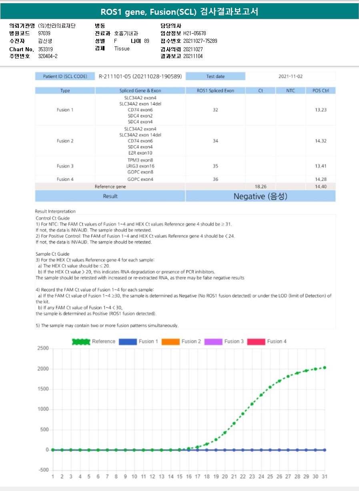The image size is (359, 491).
Task: Select the Fusion 4 row label
Action: 65,179
